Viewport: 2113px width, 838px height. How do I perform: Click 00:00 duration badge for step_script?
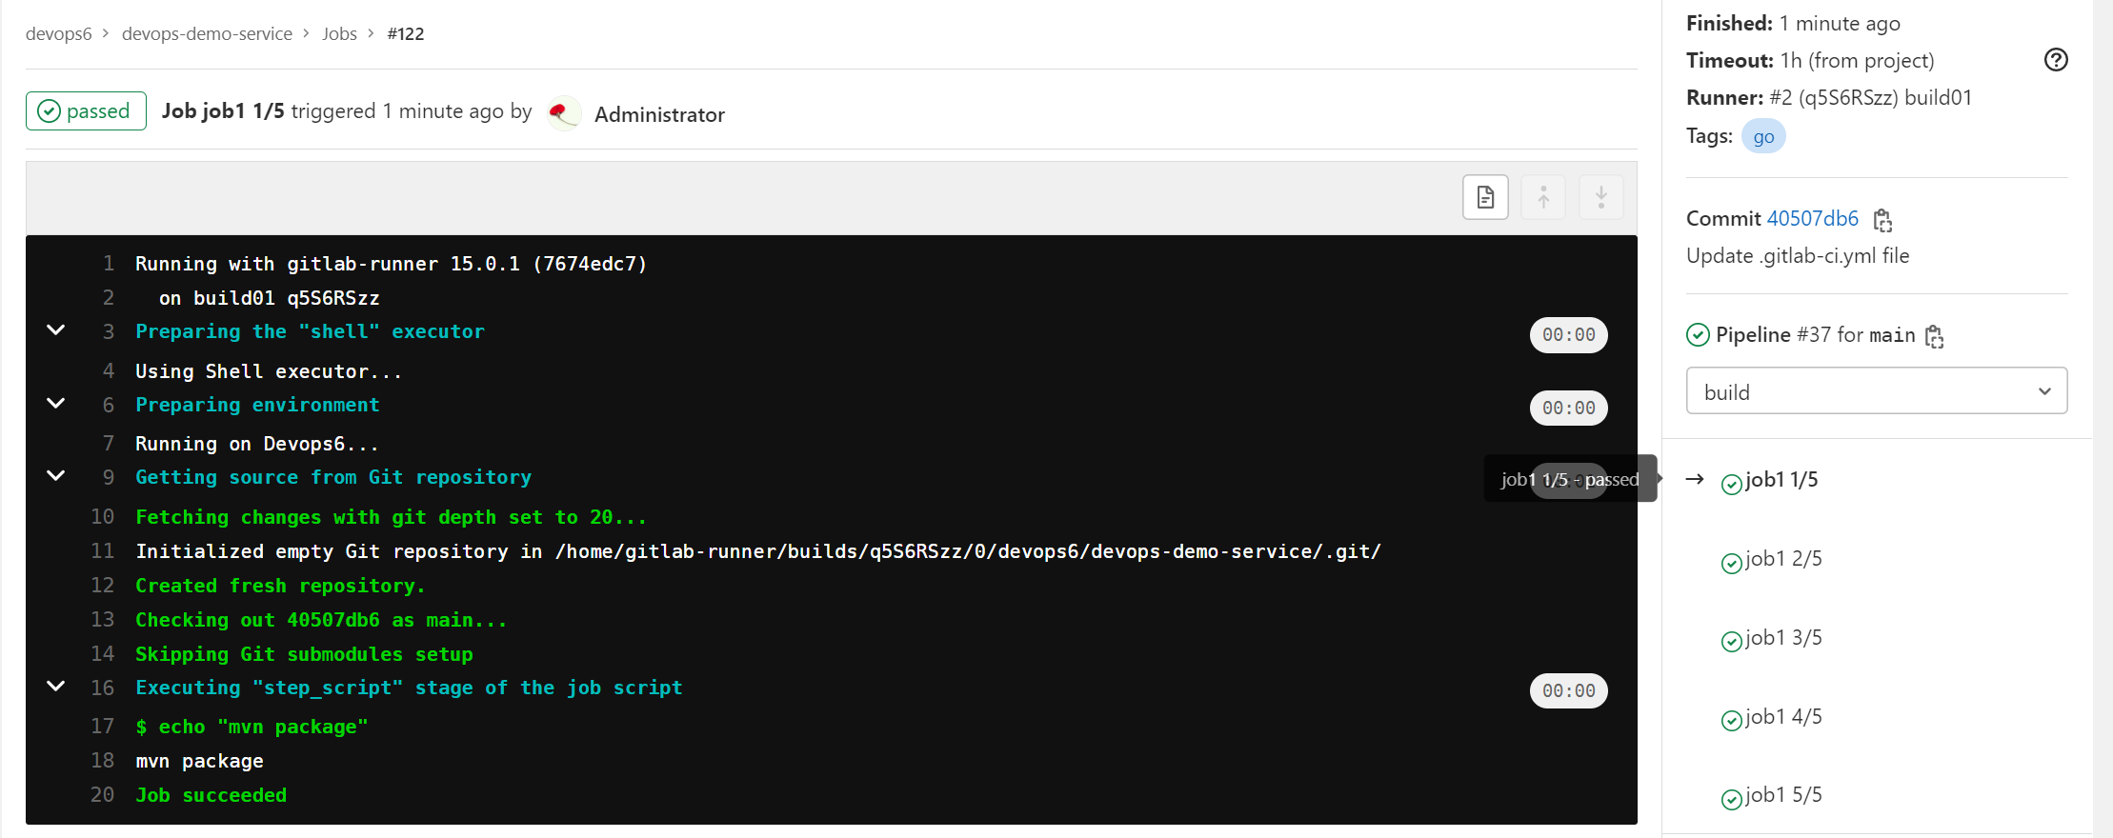click(1568, 691)
